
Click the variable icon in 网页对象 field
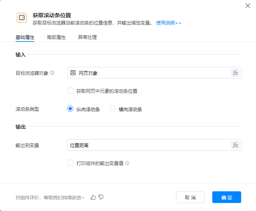pos(73,73)
